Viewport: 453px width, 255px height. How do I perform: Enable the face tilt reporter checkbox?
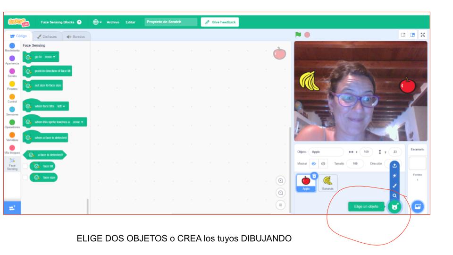click(25, 166)
